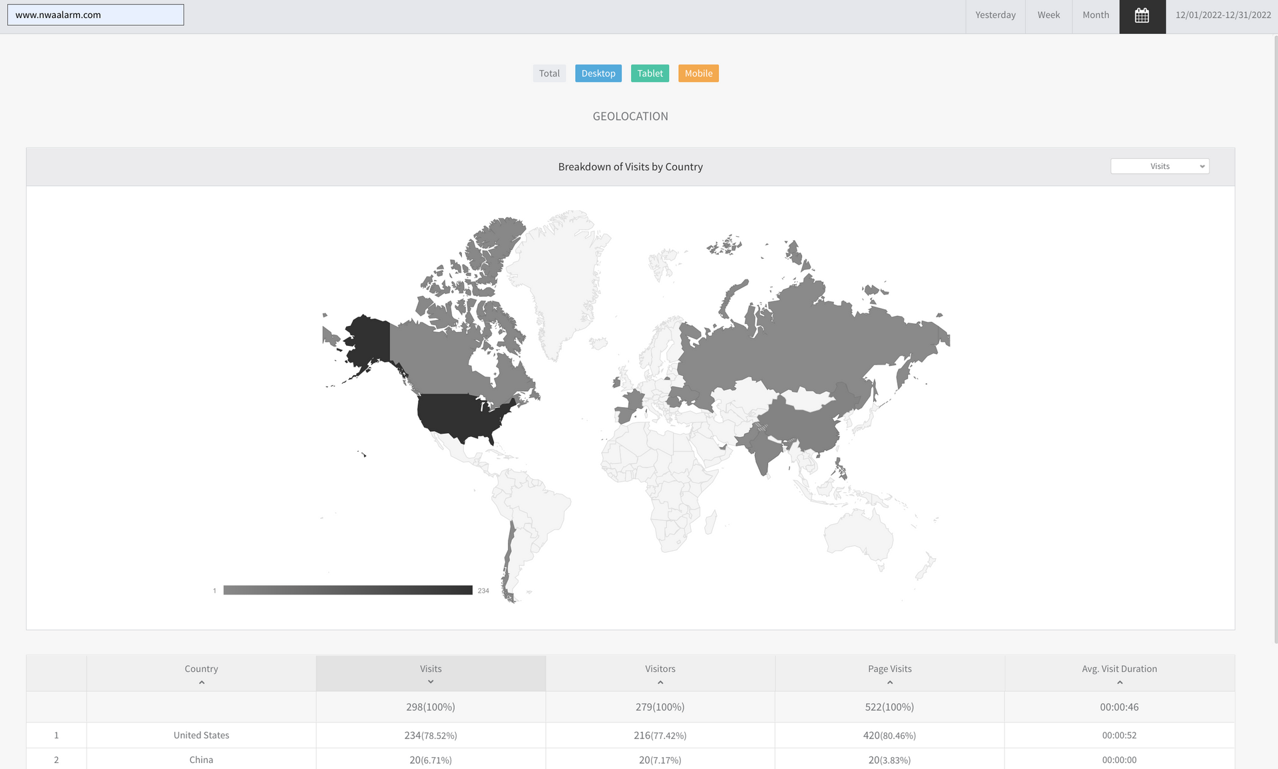The width and height of the screenshot is (1278, 769).
Task: Select the Total device filter
Action: 549,73
